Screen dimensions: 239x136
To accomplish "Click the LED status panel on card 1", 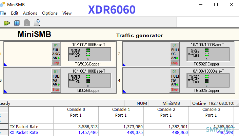I will [89, 54].
